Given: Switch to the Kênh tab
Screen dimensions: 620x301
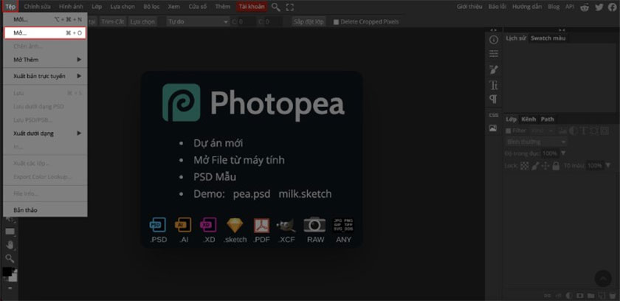Looking at the screenshot, I should click(528, 119).
